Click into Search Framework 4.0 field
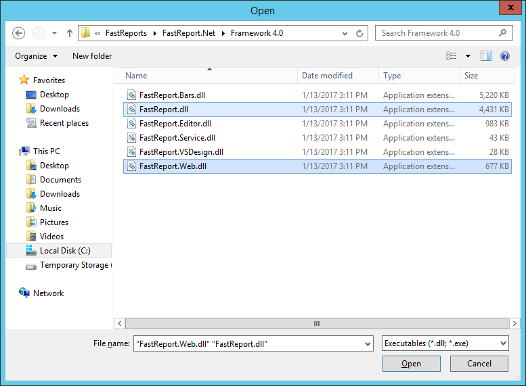Image resolution: width=526 pixels, height=386 pixels. pyautogui.click(x=444, y=33)
